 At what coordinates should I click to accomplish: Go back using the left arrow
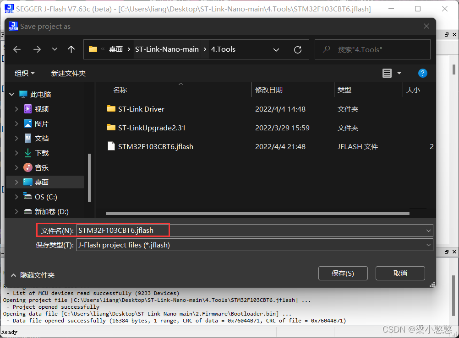point(17,49)
